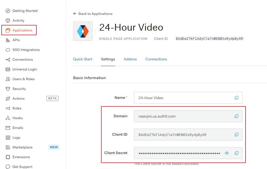Open the Emails section

(18, 128)
